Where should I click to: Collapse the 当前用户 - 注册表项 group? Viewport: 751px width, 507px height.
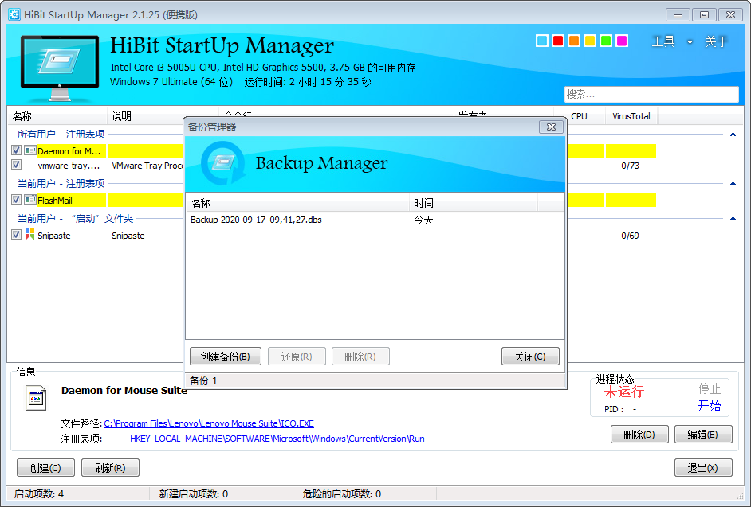[x=733, y=184]
